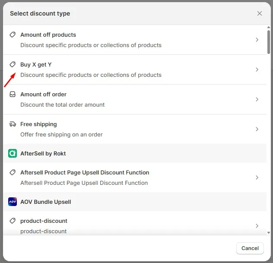The width and height of the screenshot is (273, 263).
Task: Open the Aftersell Product Page Upsell chevron
Action: [257, 177]
